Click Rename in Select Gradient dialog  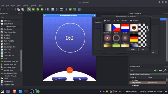click(x=124, y=21)
